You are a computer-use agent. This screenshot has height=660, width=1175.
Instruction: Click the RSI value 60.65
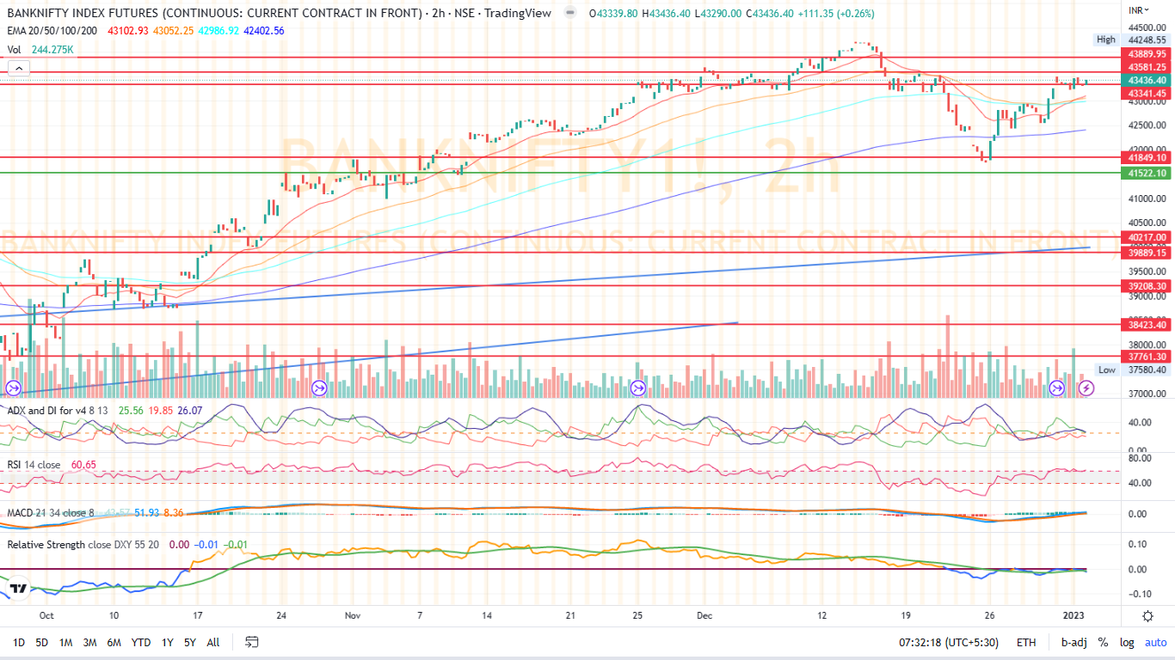83,464
